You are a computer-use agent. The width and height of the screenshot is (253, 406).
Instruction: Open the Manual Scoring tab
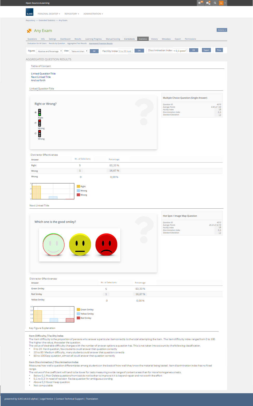point(113,39)
